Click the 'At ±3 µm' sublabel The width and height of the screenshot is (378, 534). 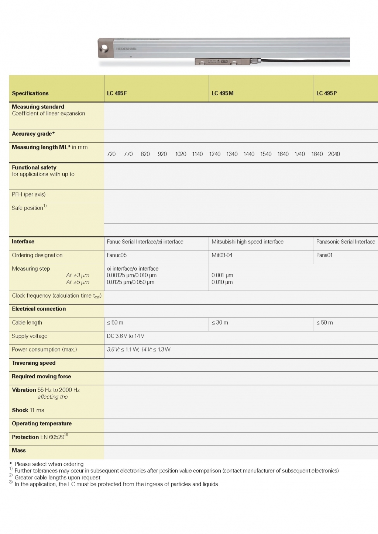(x=78, y=275)
